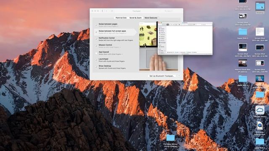
Task: Click the hand gesture preview video
Action: coord(158,59)
